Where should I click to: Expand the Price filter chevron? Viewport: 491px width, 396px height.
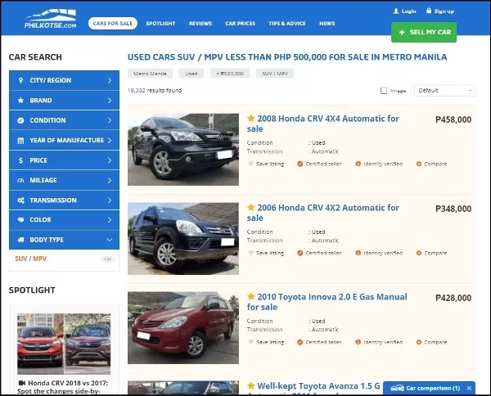click(110, 160)
